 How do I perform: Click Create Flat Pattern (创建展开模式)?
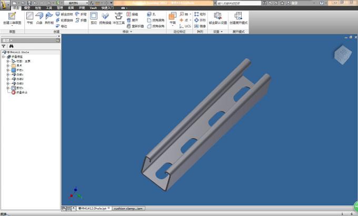coord(238,18)
